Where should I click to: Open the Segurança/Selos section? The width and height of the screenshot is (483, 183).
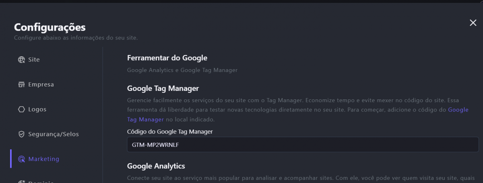click(x=54, y=134)
